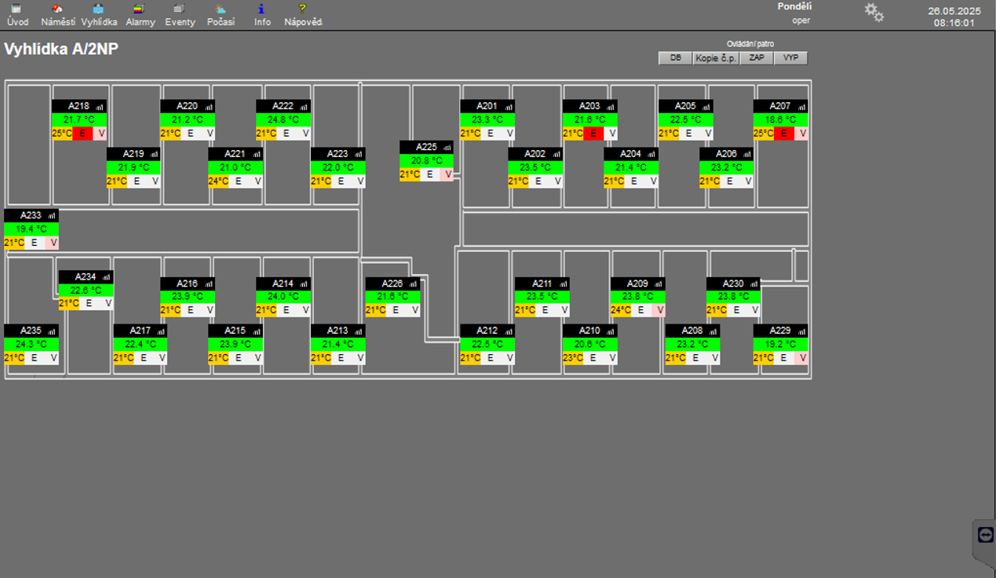
Task: Toggle the red E indicator in room A203
Action: (593, 134)
